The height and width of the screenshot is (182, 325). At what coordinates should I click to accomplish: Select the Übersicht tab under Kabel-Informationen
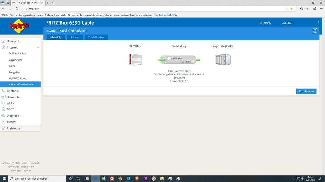(56, 37)
